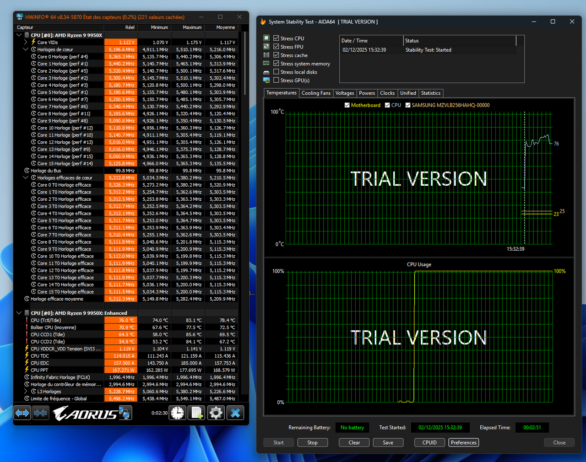Image resolution: width=586 pixels, height=462 pixels.
Task: Collapse the AMD Ryzen 9 9950X: Enhanced group
Action: coord(19,313)
